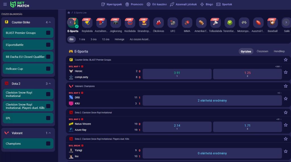Bet on Heroic at odds 3.91
This screenshot has height=162, width=291.
[x=177, y=74]
